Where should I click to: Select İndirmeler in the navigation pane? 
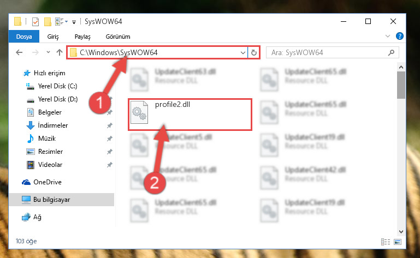[53, 125]
